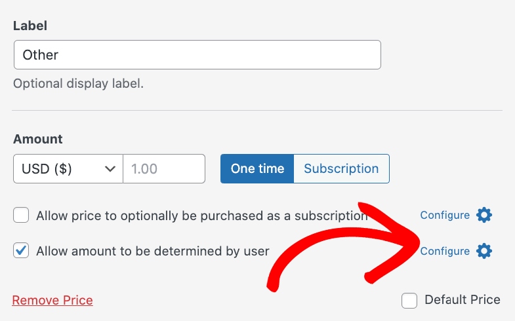Click the amount field showing 1.00
515x321 pixels.
[x=164, y=168]
